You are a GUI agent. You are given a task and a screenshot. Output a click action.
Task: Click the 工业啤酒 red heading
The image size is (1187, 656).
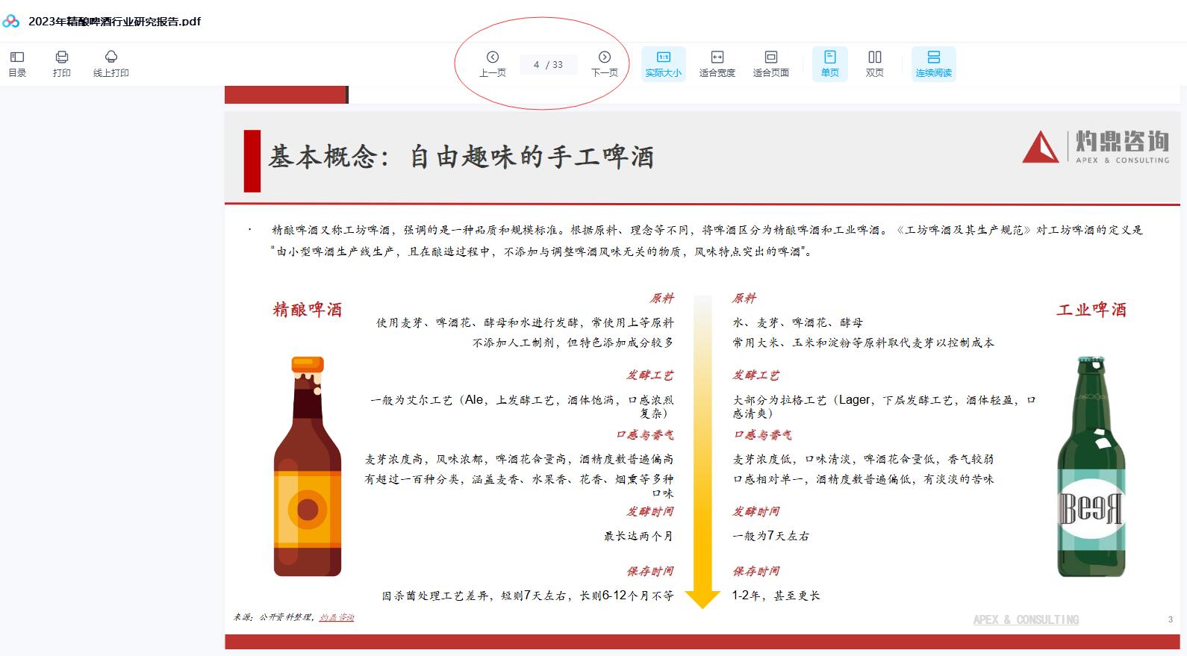[1091, 310]
